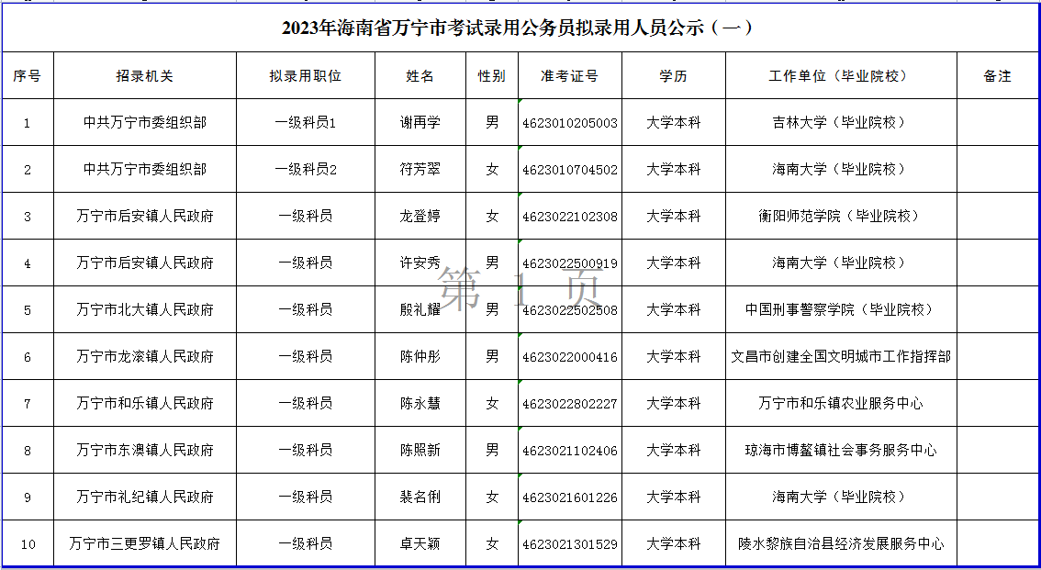Viewport: 1041px width, 570px height.
Task: Select 海南大学（毕业院校） in 裴名俐's row
Action: point(841,497)
